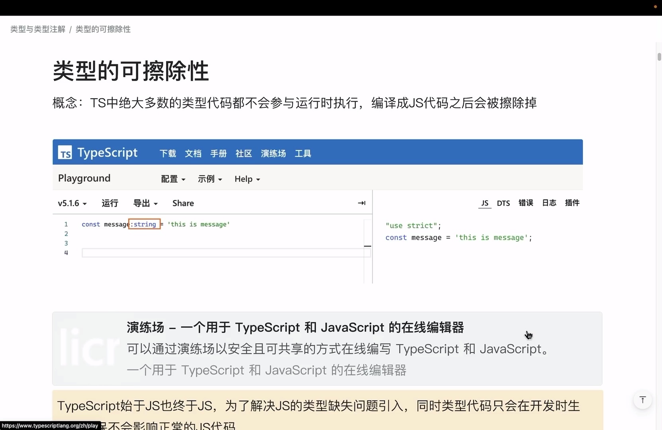Click the 运行 button to run code
The width and height of the screenshot is (662, 430).
click(110, 203)
